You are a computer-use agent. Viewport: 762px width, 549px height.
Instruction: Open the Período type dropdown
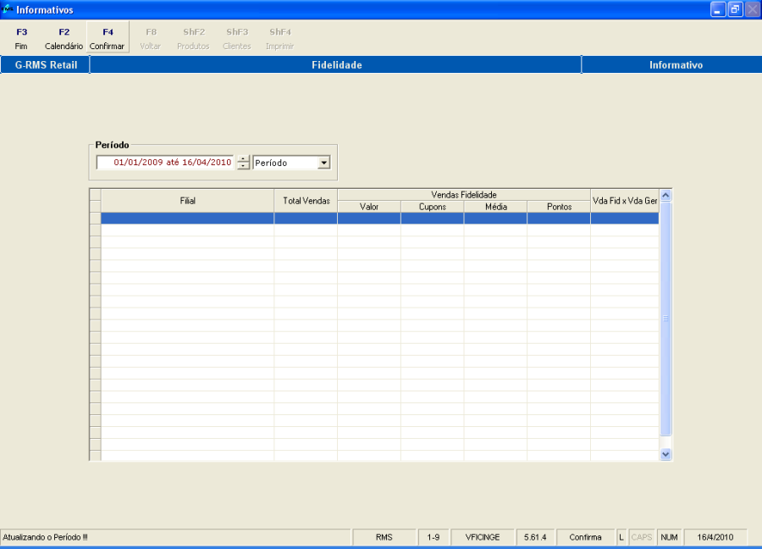click(323, 163)
